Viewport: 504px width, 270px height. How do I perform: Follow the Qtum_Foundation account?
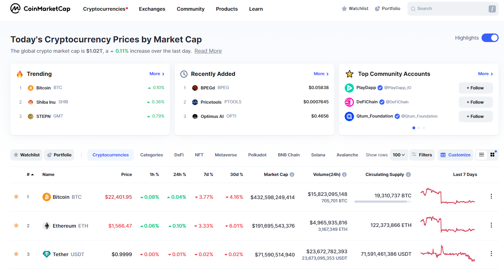tap(476, 116)
